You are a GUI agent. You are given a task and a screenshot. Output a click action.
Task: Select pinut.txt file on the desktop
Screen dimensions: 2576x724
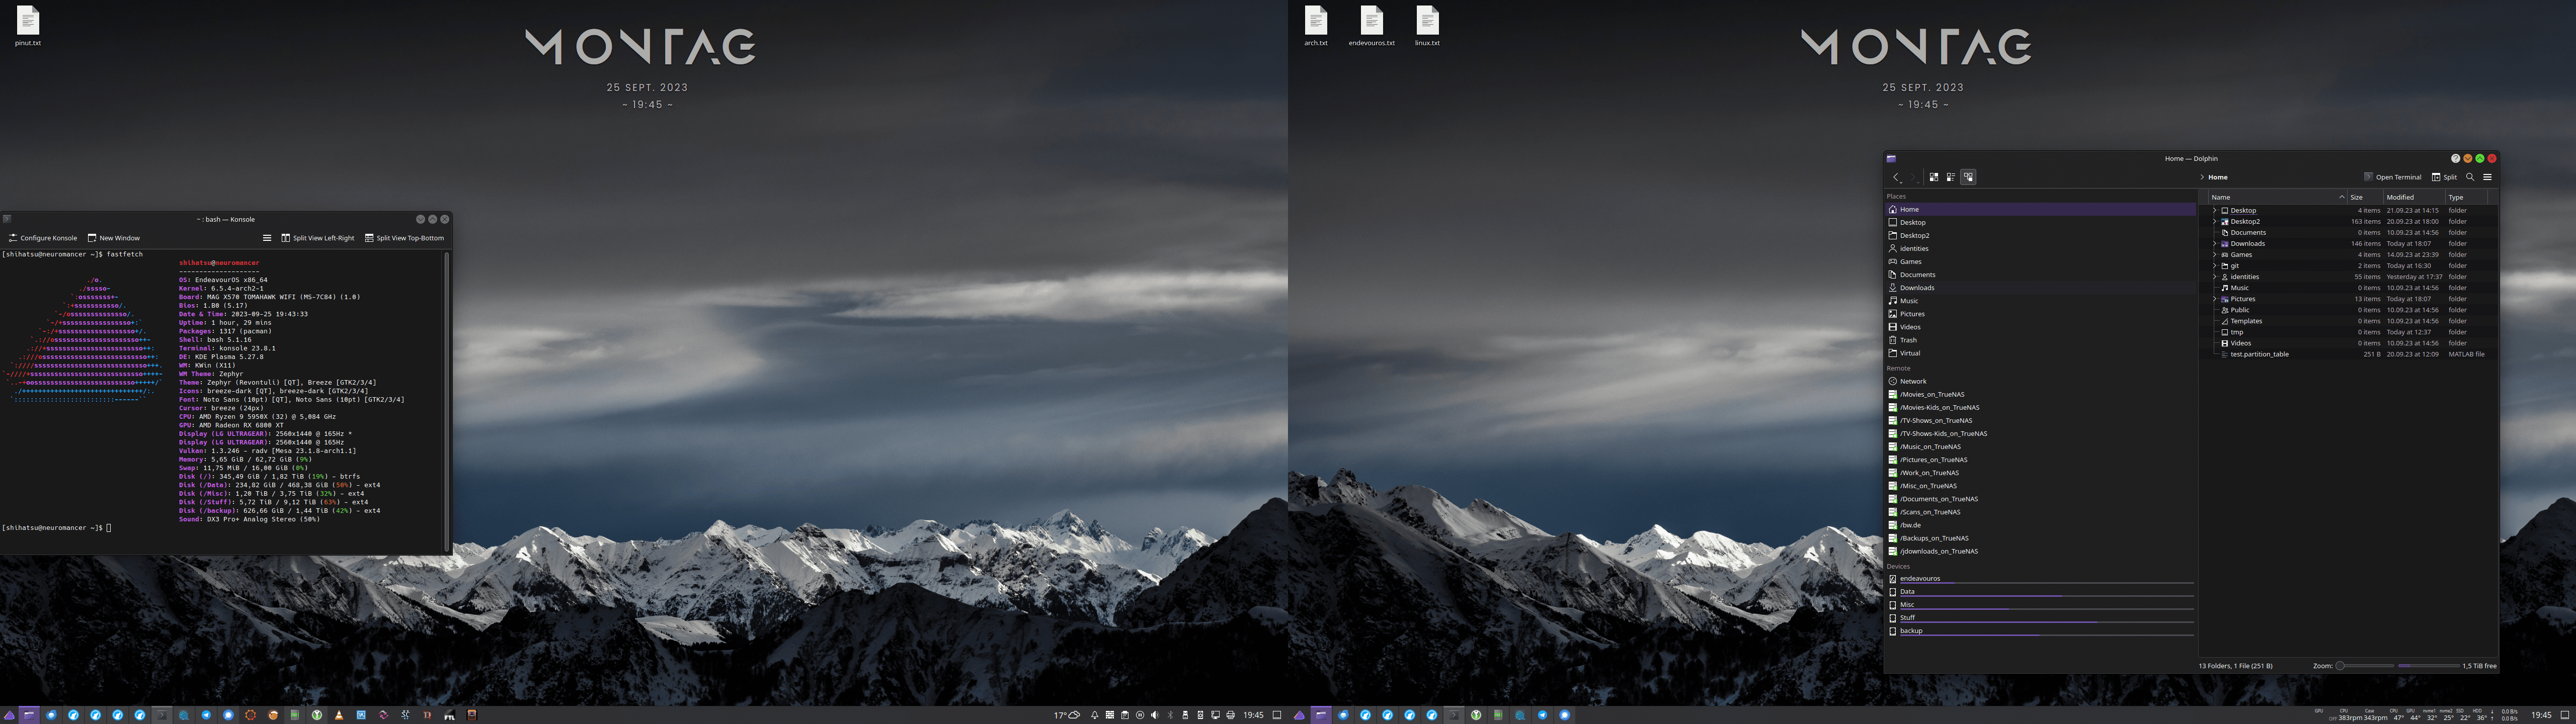coord(28,26)
